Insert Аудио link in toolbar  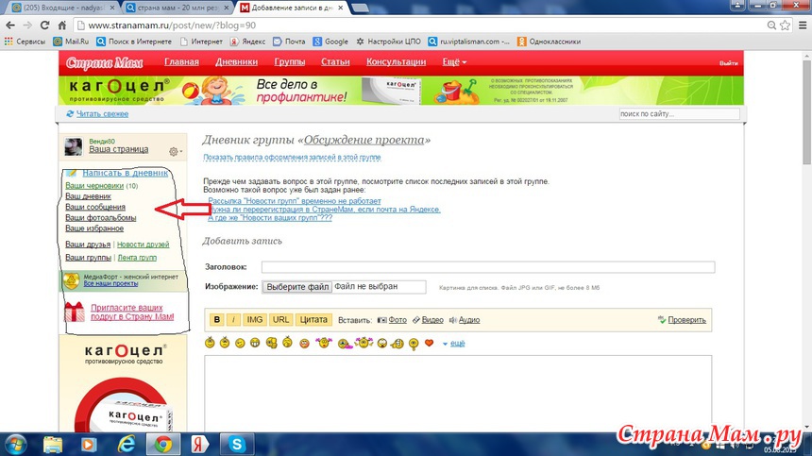(x=464, y=320)
